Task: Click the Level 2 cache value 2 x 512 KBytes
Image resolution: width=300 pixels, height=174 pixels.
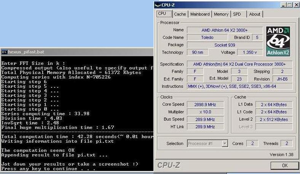Action: [274, 119]
